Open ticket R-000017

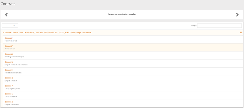coord(9,86)
